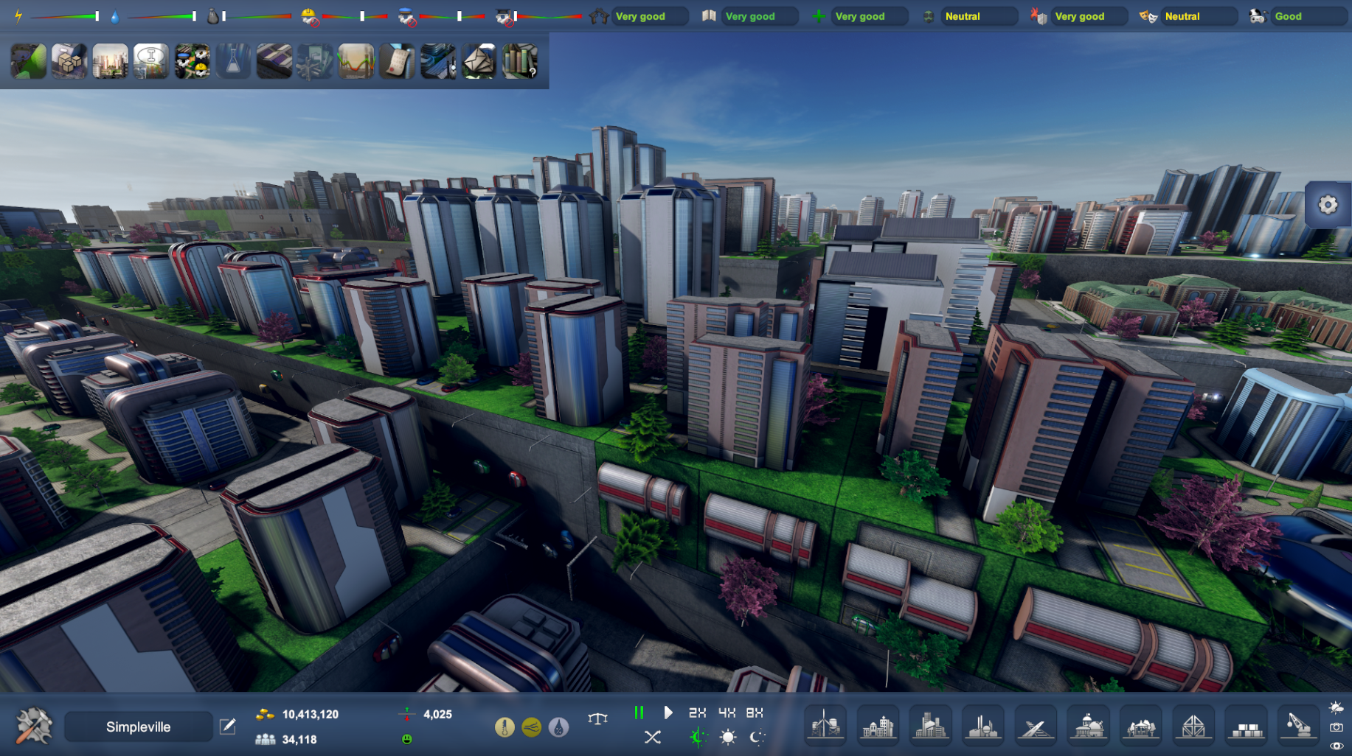Toggle UI visibility eye icon
Viewport: 1352px width, 756px height.
point(1336,746)
